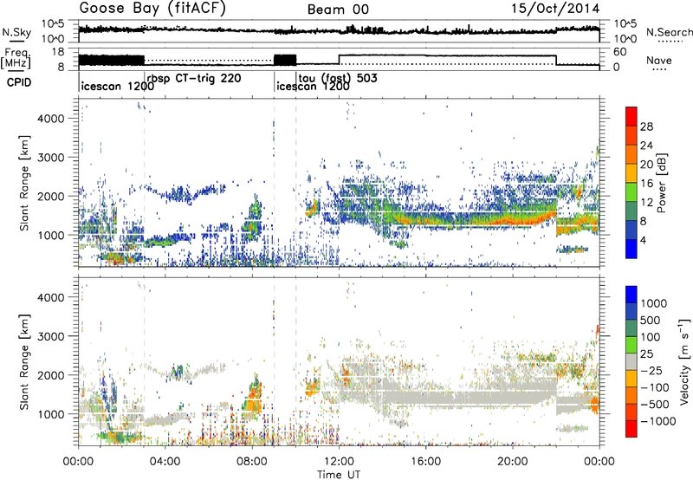
Task: Click the yellow segment of the Power color bar
Action: (x=631, y=173)
